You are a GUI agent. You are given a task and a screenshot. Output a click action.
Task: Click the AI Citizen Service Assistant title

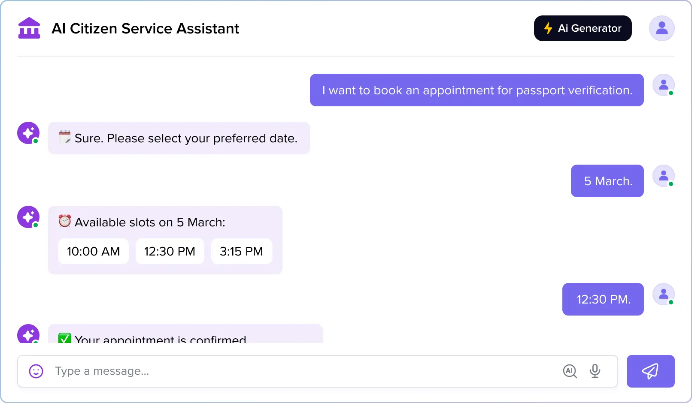[145, 28]
